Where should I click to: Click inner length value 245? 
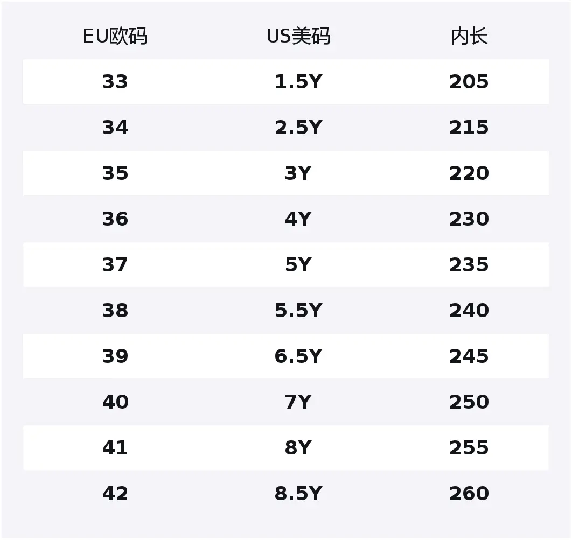tap(469, 356)
